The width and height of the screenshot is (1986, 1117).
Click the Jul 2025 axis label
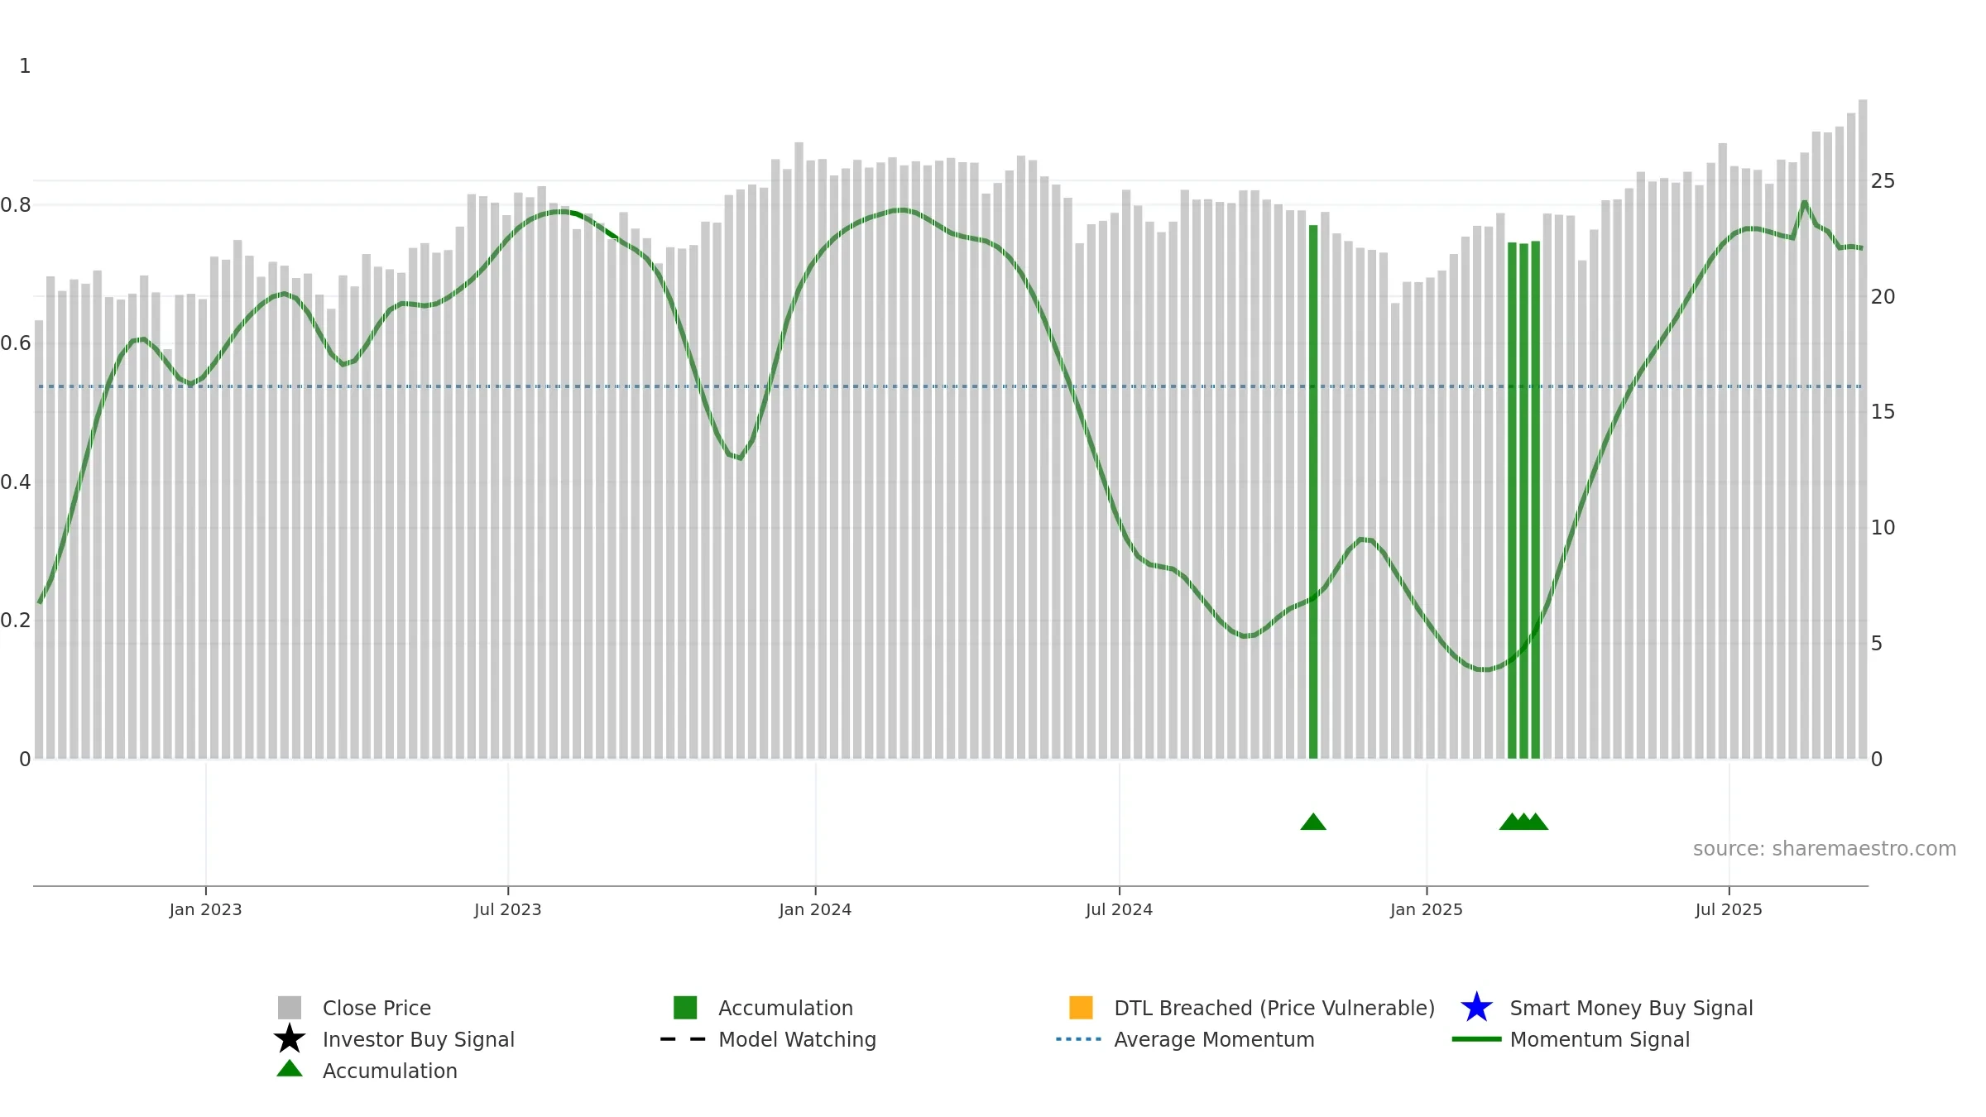coord(1729,910)
